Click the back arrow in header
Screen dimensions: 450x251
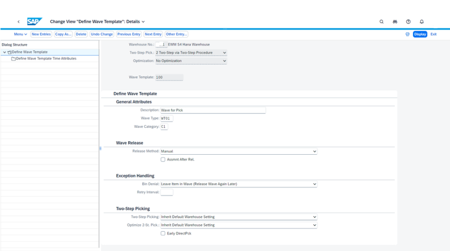coord(19,22)
